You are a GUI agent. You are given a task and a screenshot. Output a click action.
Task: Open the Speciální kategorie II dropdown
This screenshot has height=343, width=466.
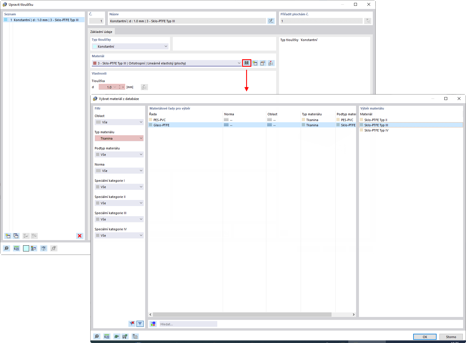(x=119, y=203)
